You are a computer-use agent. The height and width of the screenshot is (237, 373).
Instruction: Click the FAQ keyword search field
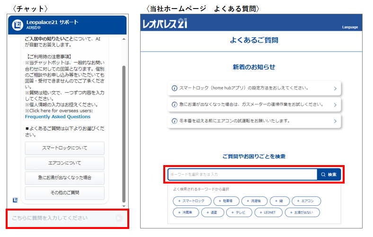[x=242, y=175]
